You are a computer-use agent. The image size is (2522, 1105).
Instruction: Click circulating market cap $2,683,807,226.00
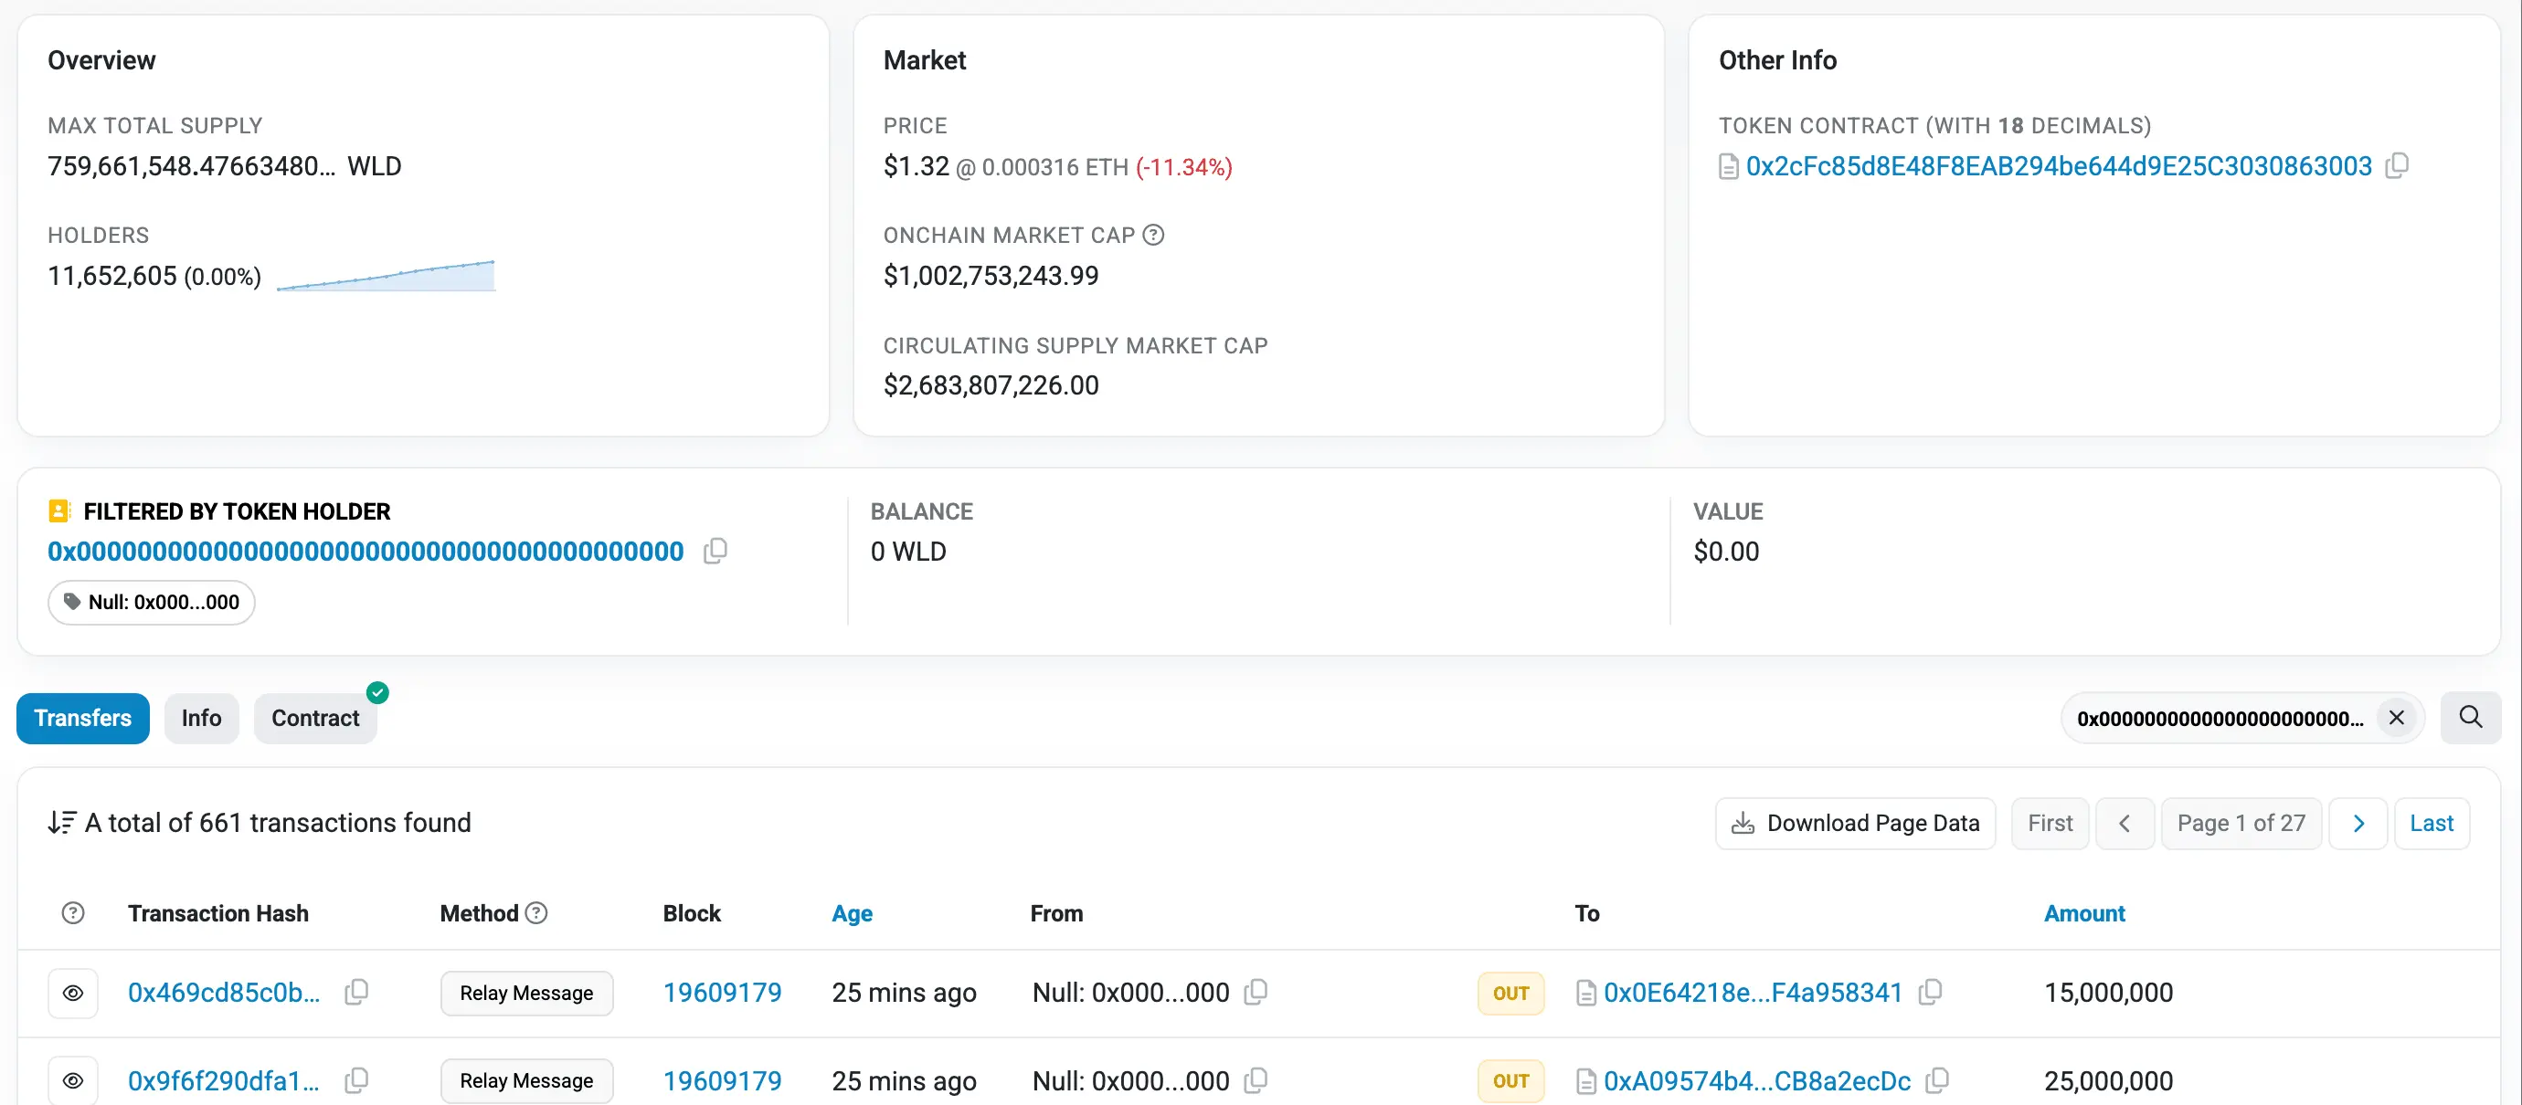[991, 385]
